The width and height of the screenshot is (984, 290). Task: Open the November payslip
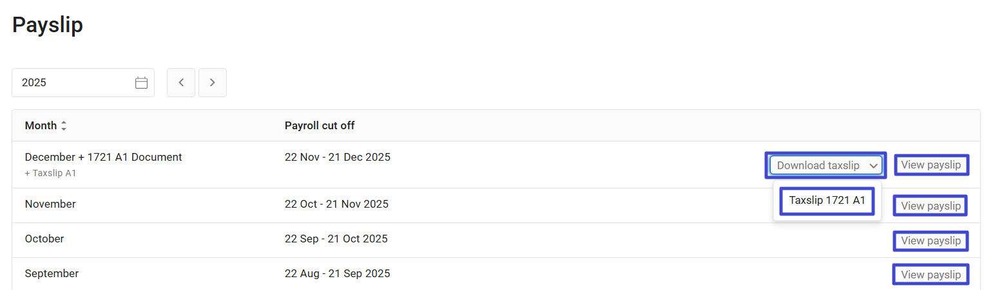point(931,206)
